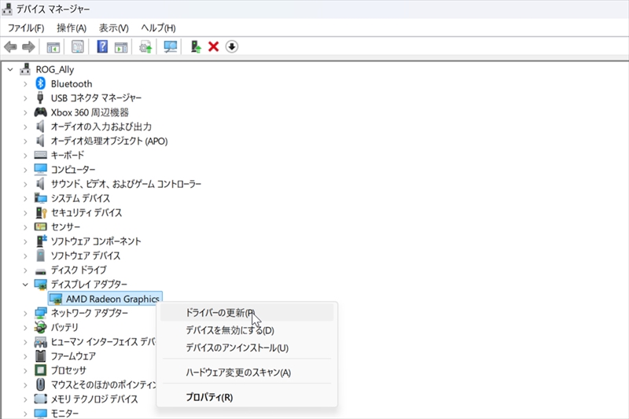Open プロパティ(R) from context menu

tap(247, 397)
